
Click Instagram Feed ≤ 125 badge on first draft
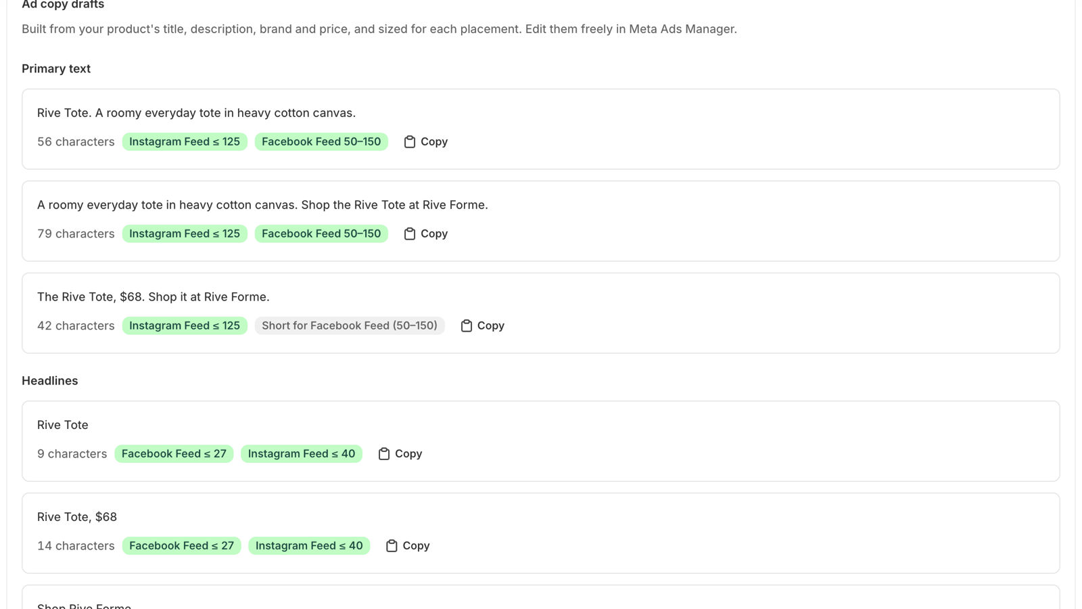click(185, 141)
